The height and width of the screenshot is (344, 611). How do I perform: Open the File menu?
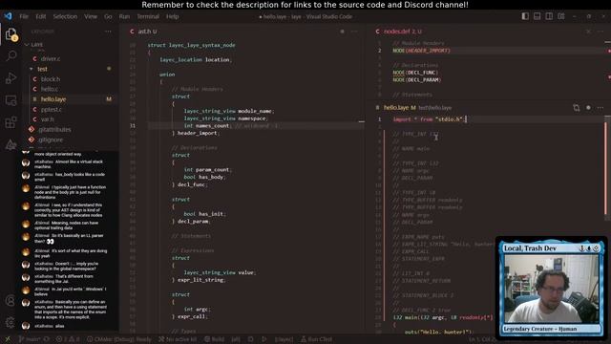tap(24, 16)
